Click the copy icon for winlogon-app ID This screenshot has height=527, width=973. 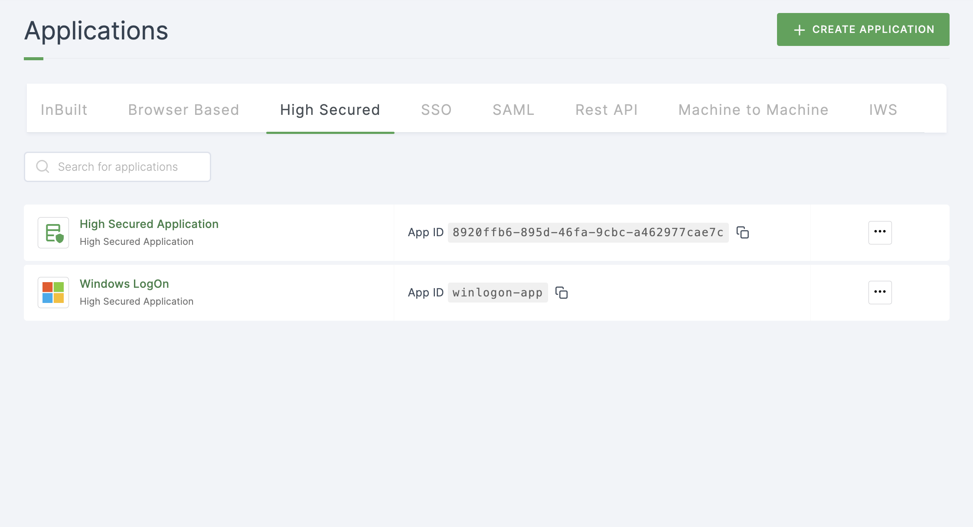click(562, 292)
